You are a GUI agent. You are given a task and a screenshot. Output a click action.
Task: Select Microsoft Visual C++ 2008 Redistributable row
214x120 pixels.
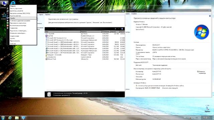click(x=85, y=44)
